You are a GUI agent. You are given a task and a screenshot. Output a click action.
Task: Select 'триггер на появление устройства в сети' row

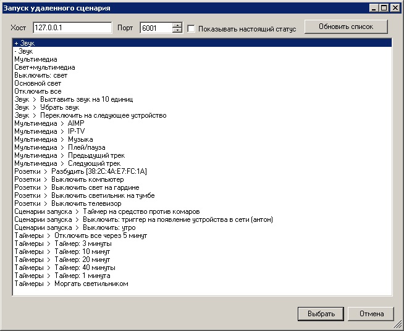click(x=202, y=219)
